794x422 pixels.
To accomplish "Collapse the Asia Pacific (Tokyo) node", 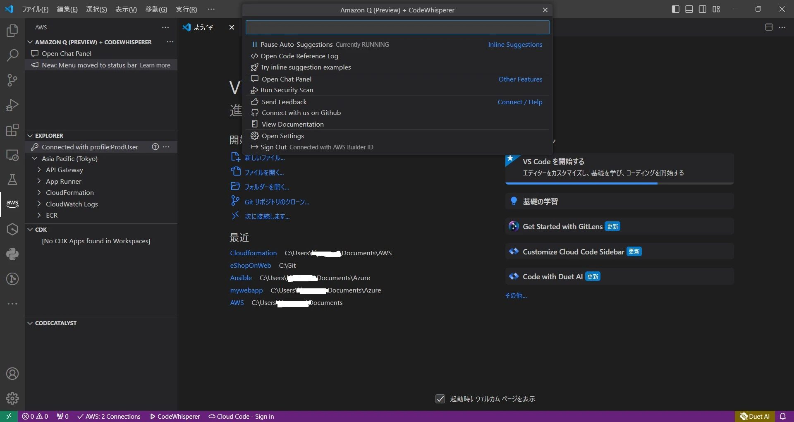I will (x=35, y=158).
